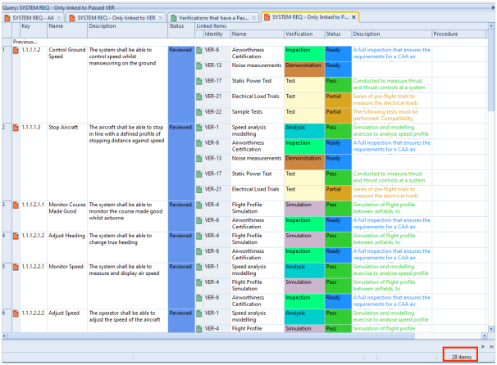Close the SYSTEM REQ - Only linked to P... tab
Image resolution: width=497 pixels, height=365 pixels.
(x=353, y=17)
